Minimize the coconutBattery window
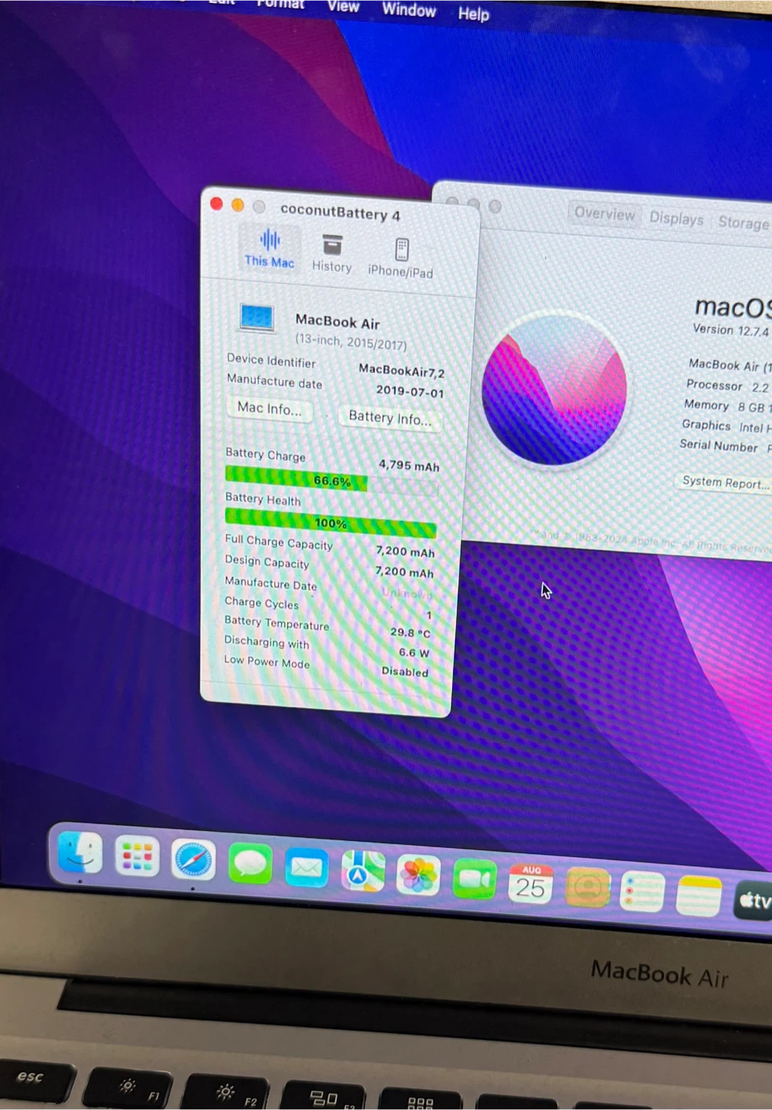 (x=237, y=205)
